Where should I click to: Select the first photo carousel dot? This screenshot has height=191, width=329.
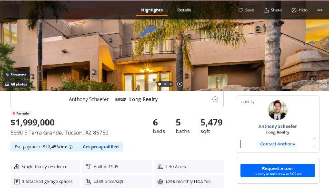tap(160, 84)
